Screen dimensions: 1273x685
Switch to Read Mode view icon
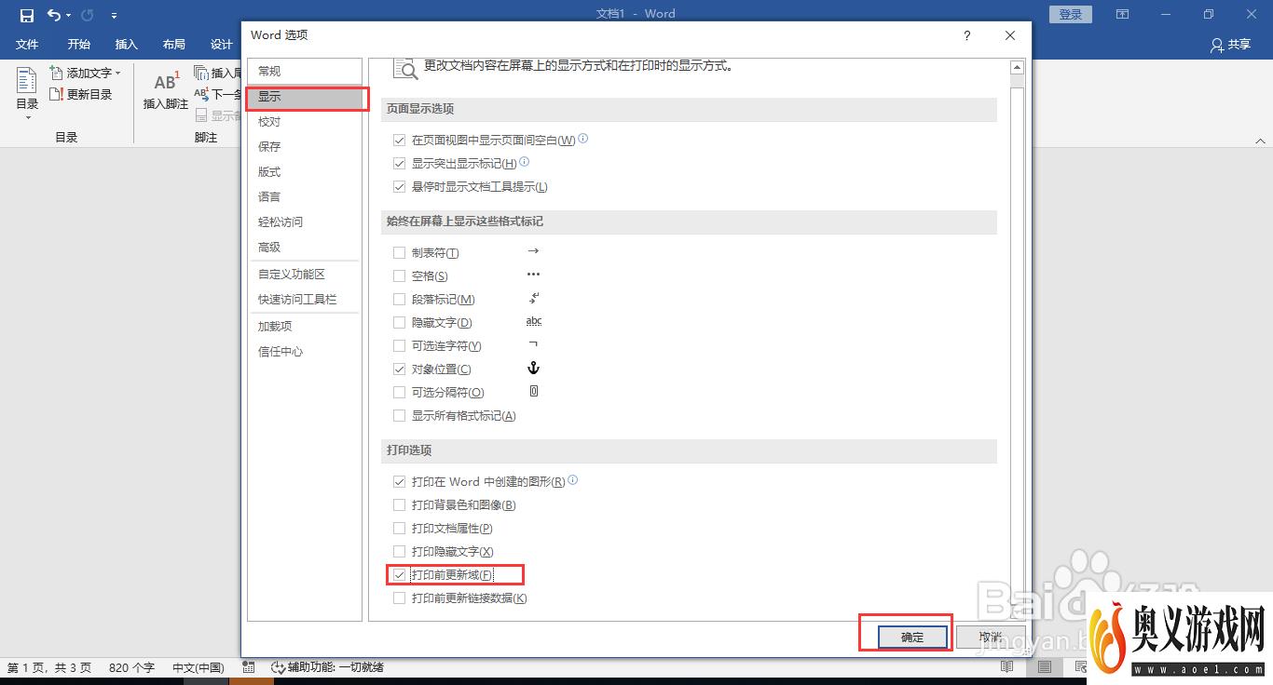[1007, 667]
